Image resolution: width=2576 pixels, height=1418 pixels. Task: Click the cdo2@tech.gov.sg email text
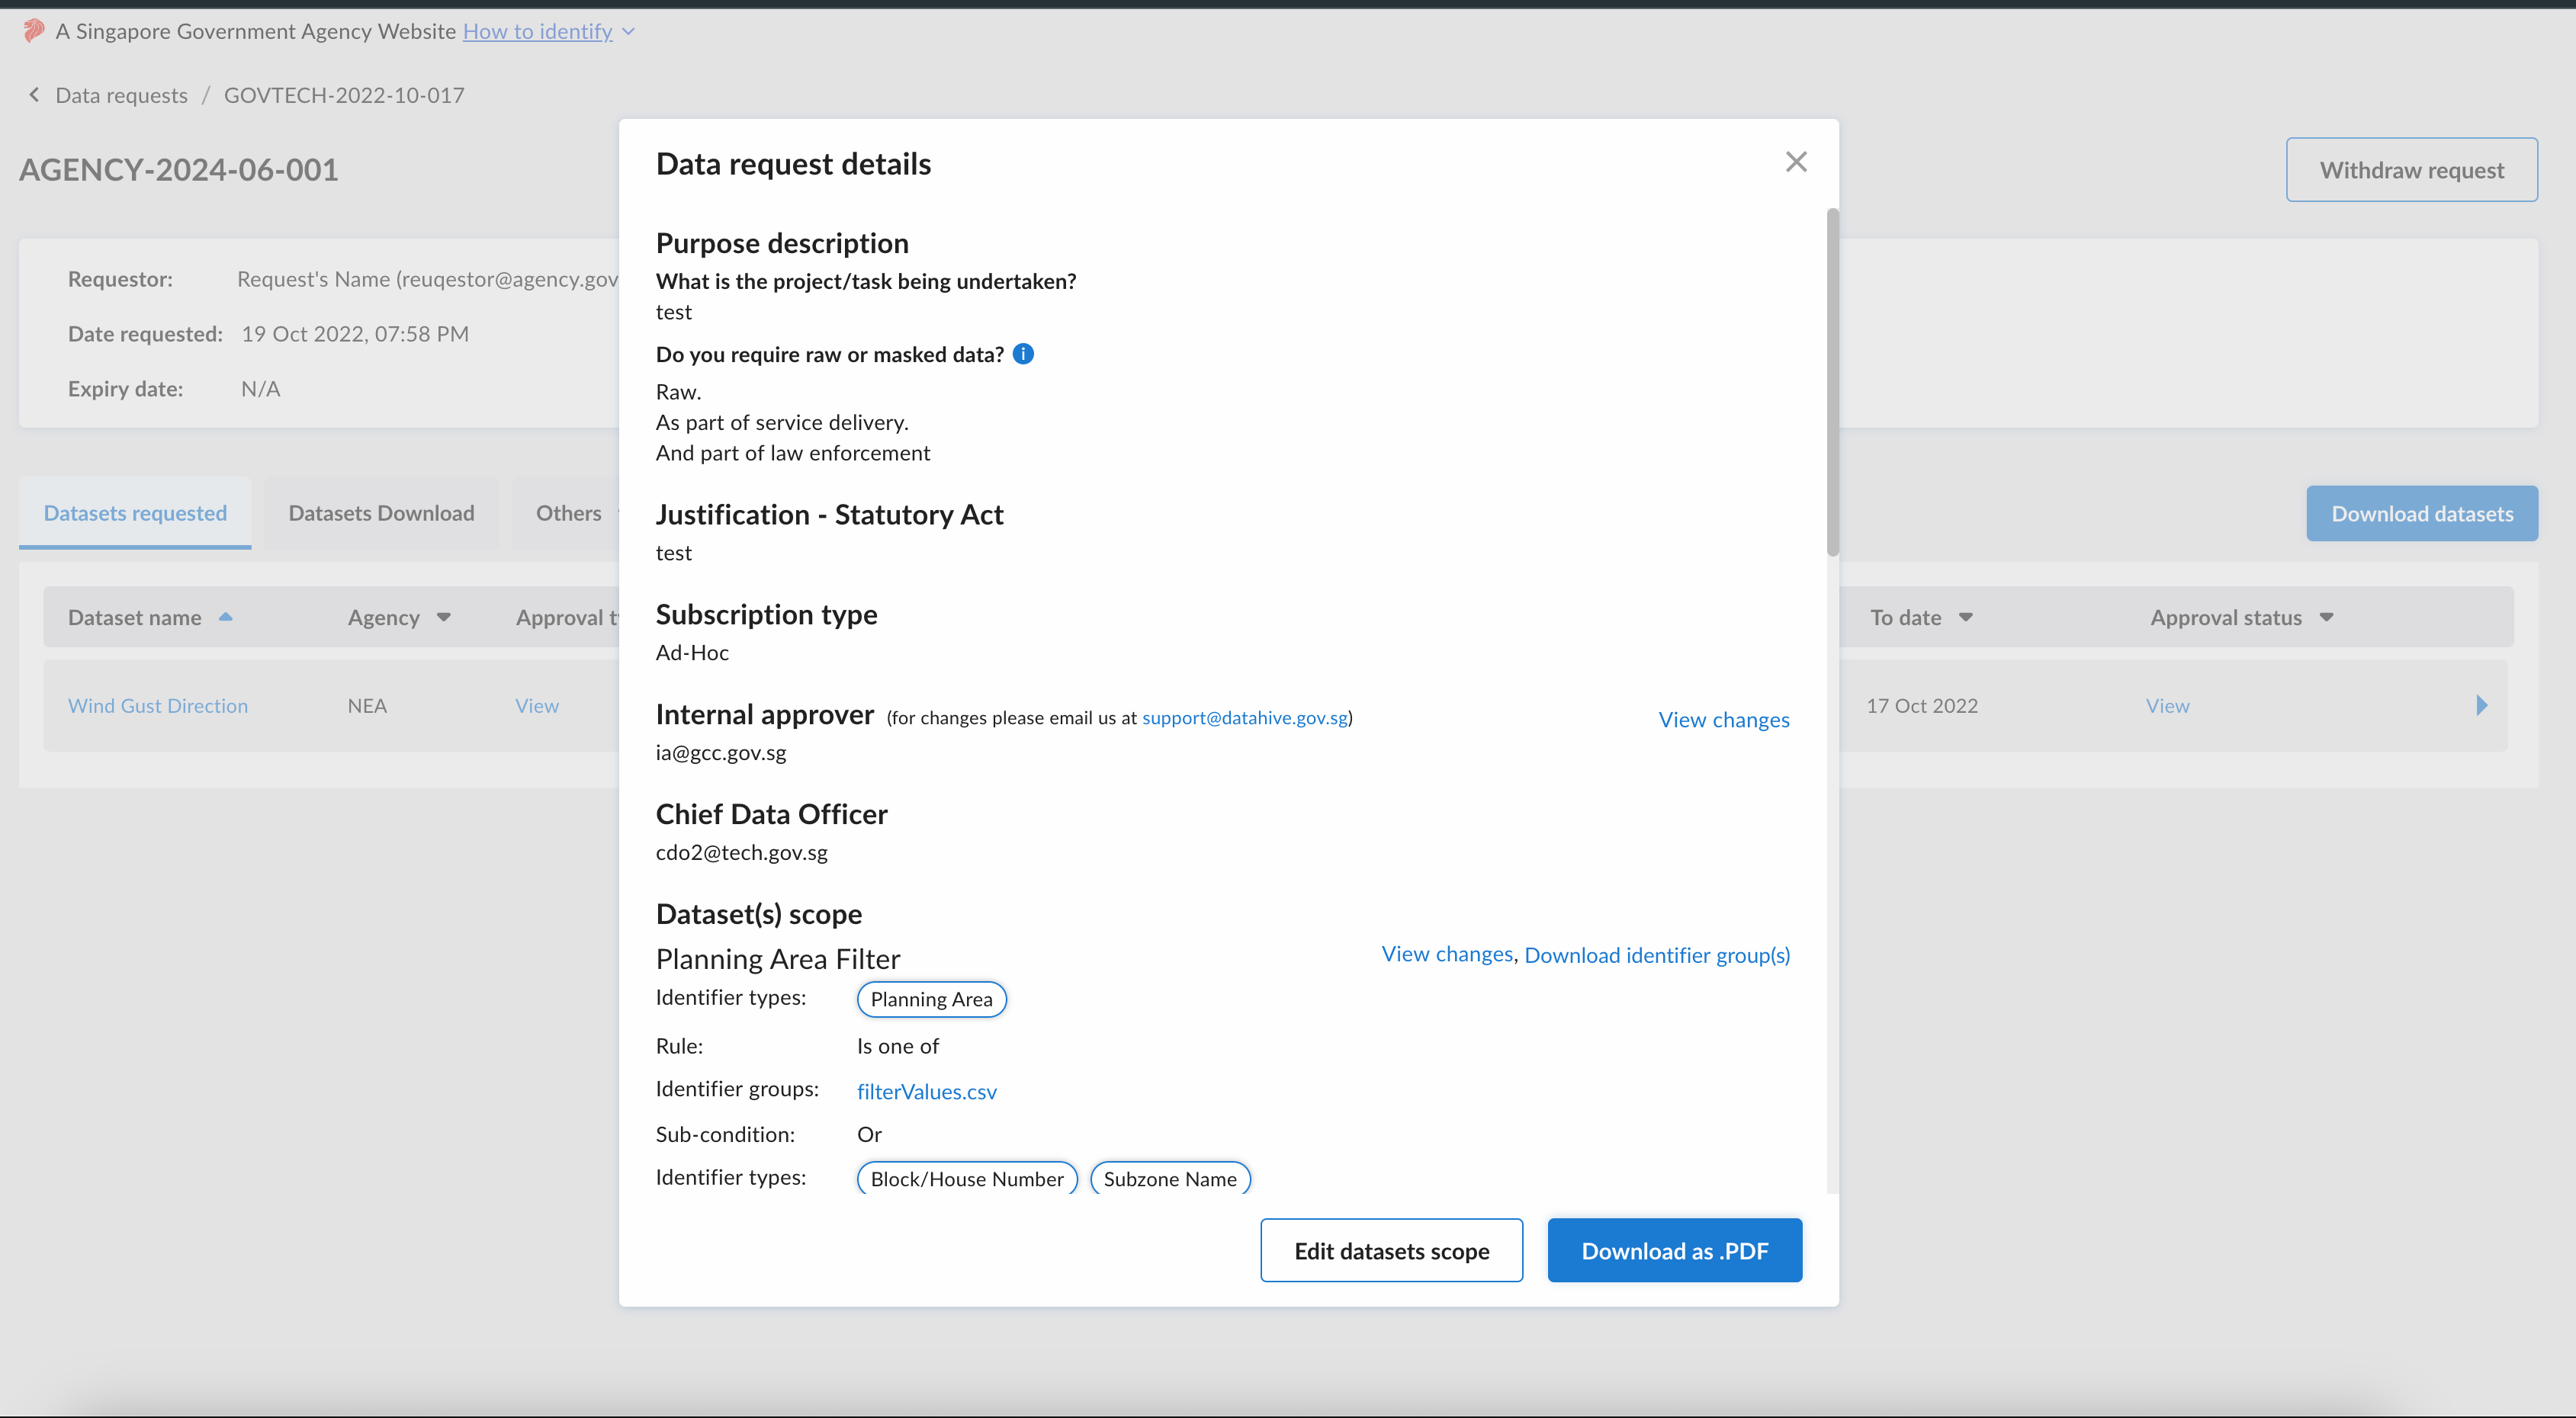click(741, 853)
